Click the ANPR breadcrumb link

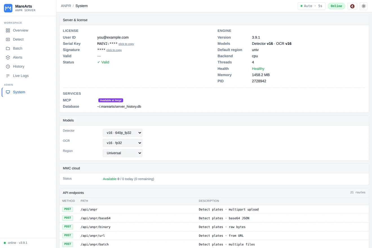(x=66, y=6)
